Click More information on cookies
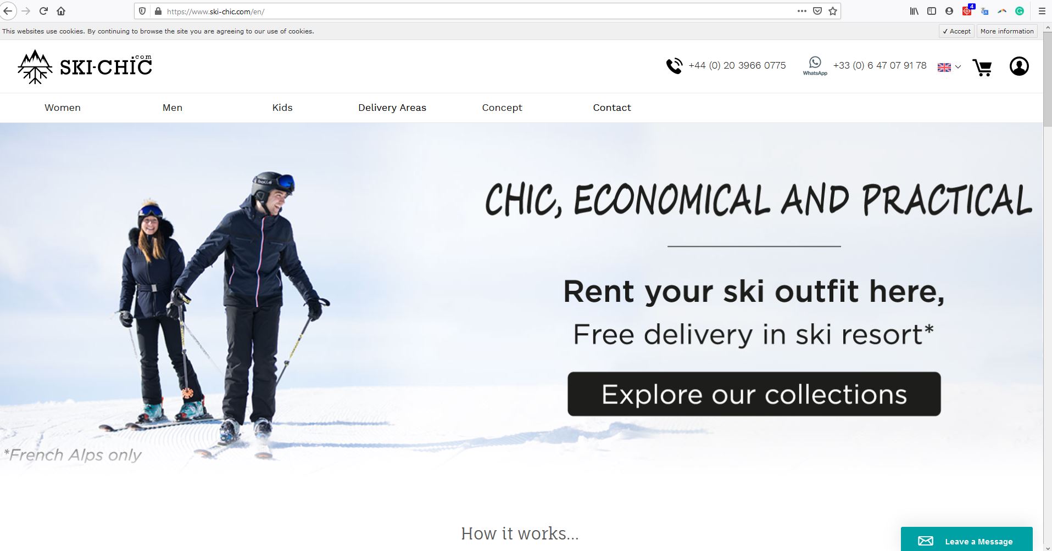1052x551 pixels. pos(1007,31)
